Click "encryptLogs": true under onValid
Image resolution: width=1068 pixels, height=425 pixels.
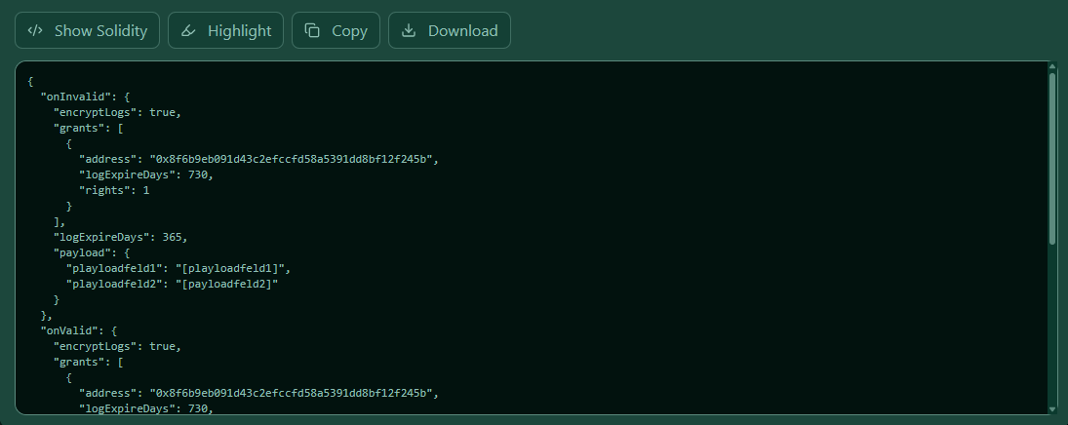pos(116,346)
